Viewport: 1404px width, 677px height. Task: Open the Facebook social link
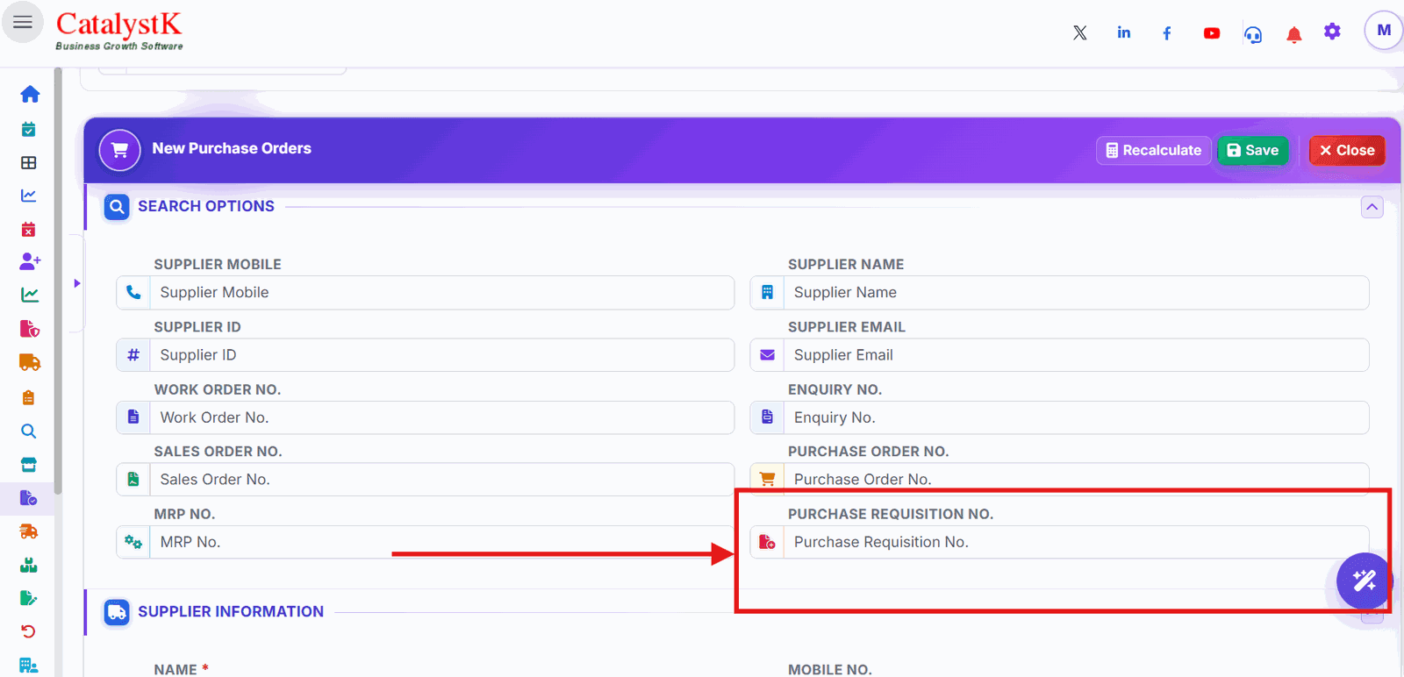tap(1167, 33)
